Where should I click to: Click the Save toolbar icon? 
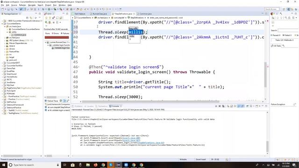point(8,9)
